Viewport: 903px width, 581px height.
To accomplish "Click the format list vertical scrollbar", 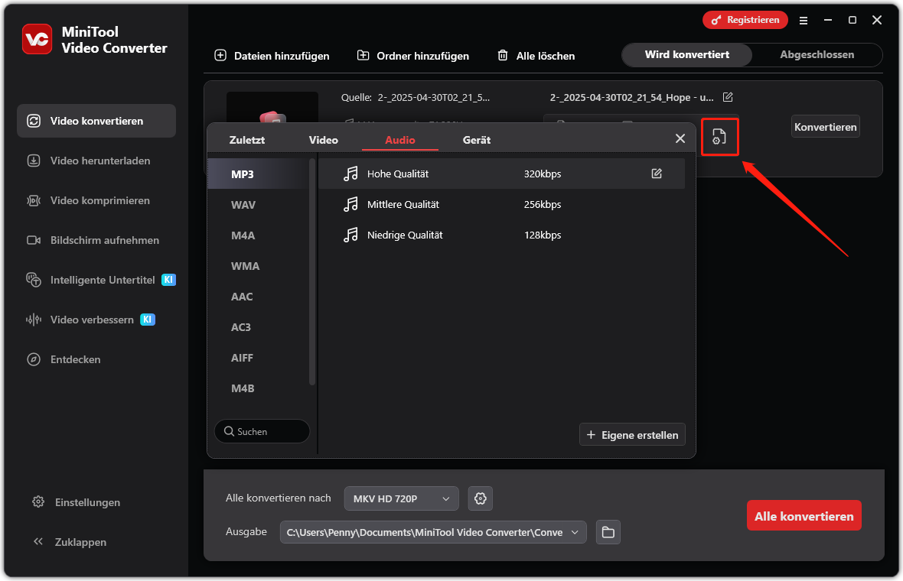I will [312, 271].
